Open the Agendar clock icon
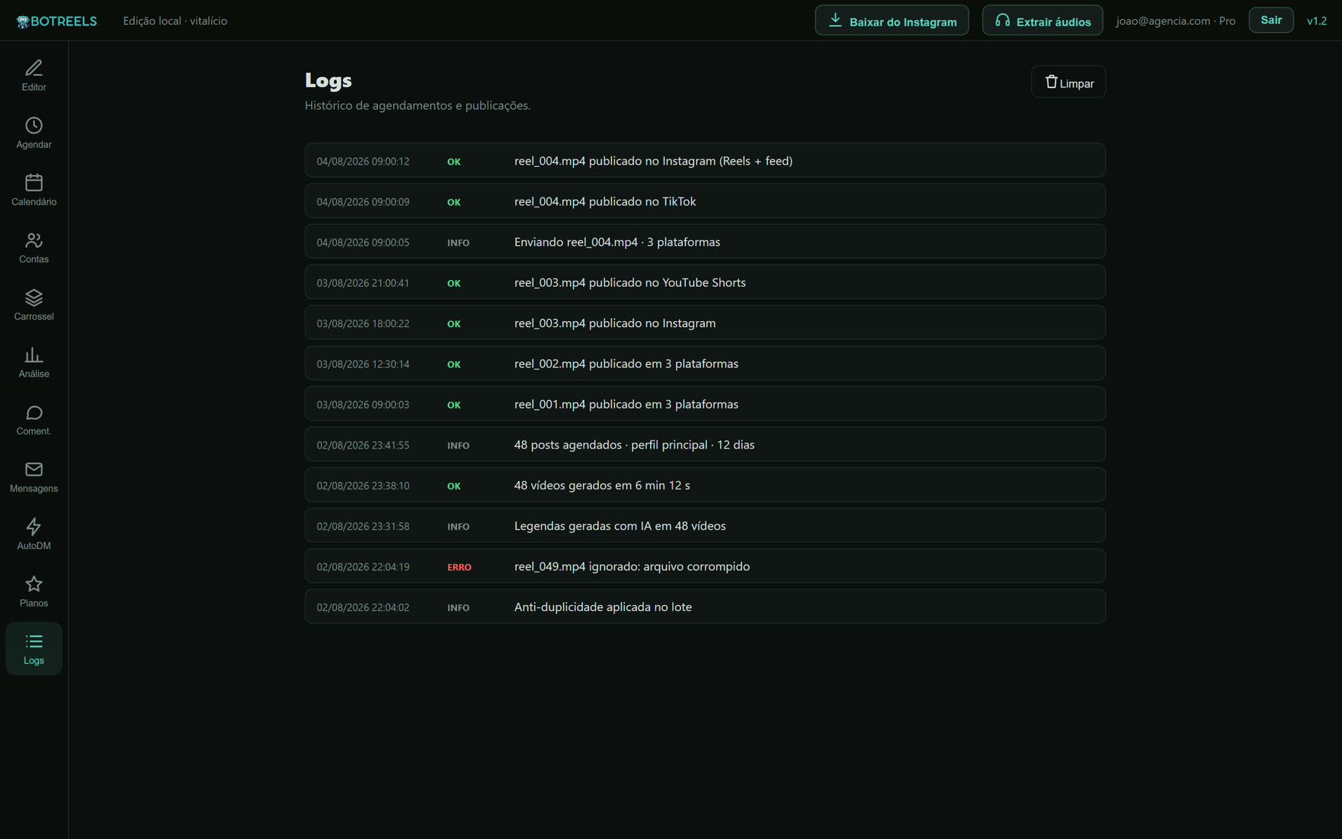Viewport: 1342px width, 839px height. point(34,125)
